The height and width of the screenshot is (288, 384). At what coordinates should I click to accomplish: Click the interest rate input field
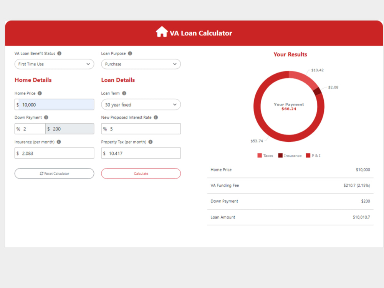click(141, 129)
